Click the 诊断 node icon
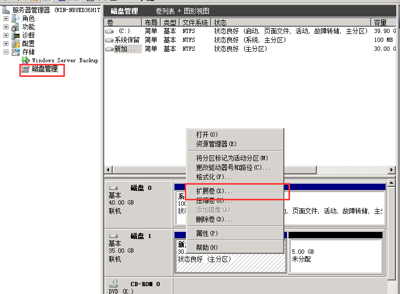This screenshot has height=294, width=400. pos(16,36)
